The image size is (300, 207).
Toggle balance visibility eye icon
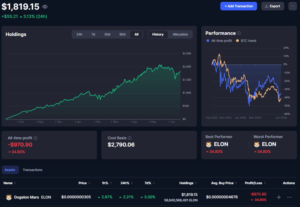pos(45,7)
